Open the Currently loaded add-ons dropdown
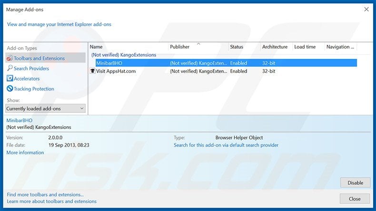The width and height of the screenshot is (376, 211). pyautogui.click(x=45, y=109)
